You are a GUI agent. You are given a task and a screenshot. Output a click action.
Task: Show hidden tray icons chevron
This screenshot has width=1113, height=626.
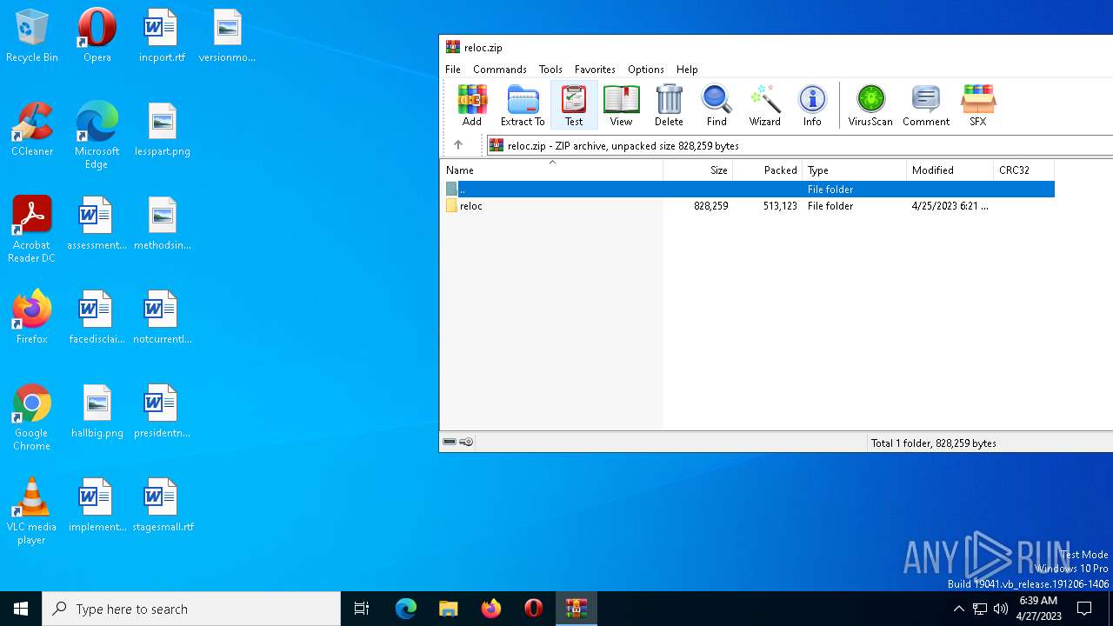pos(958,609)
